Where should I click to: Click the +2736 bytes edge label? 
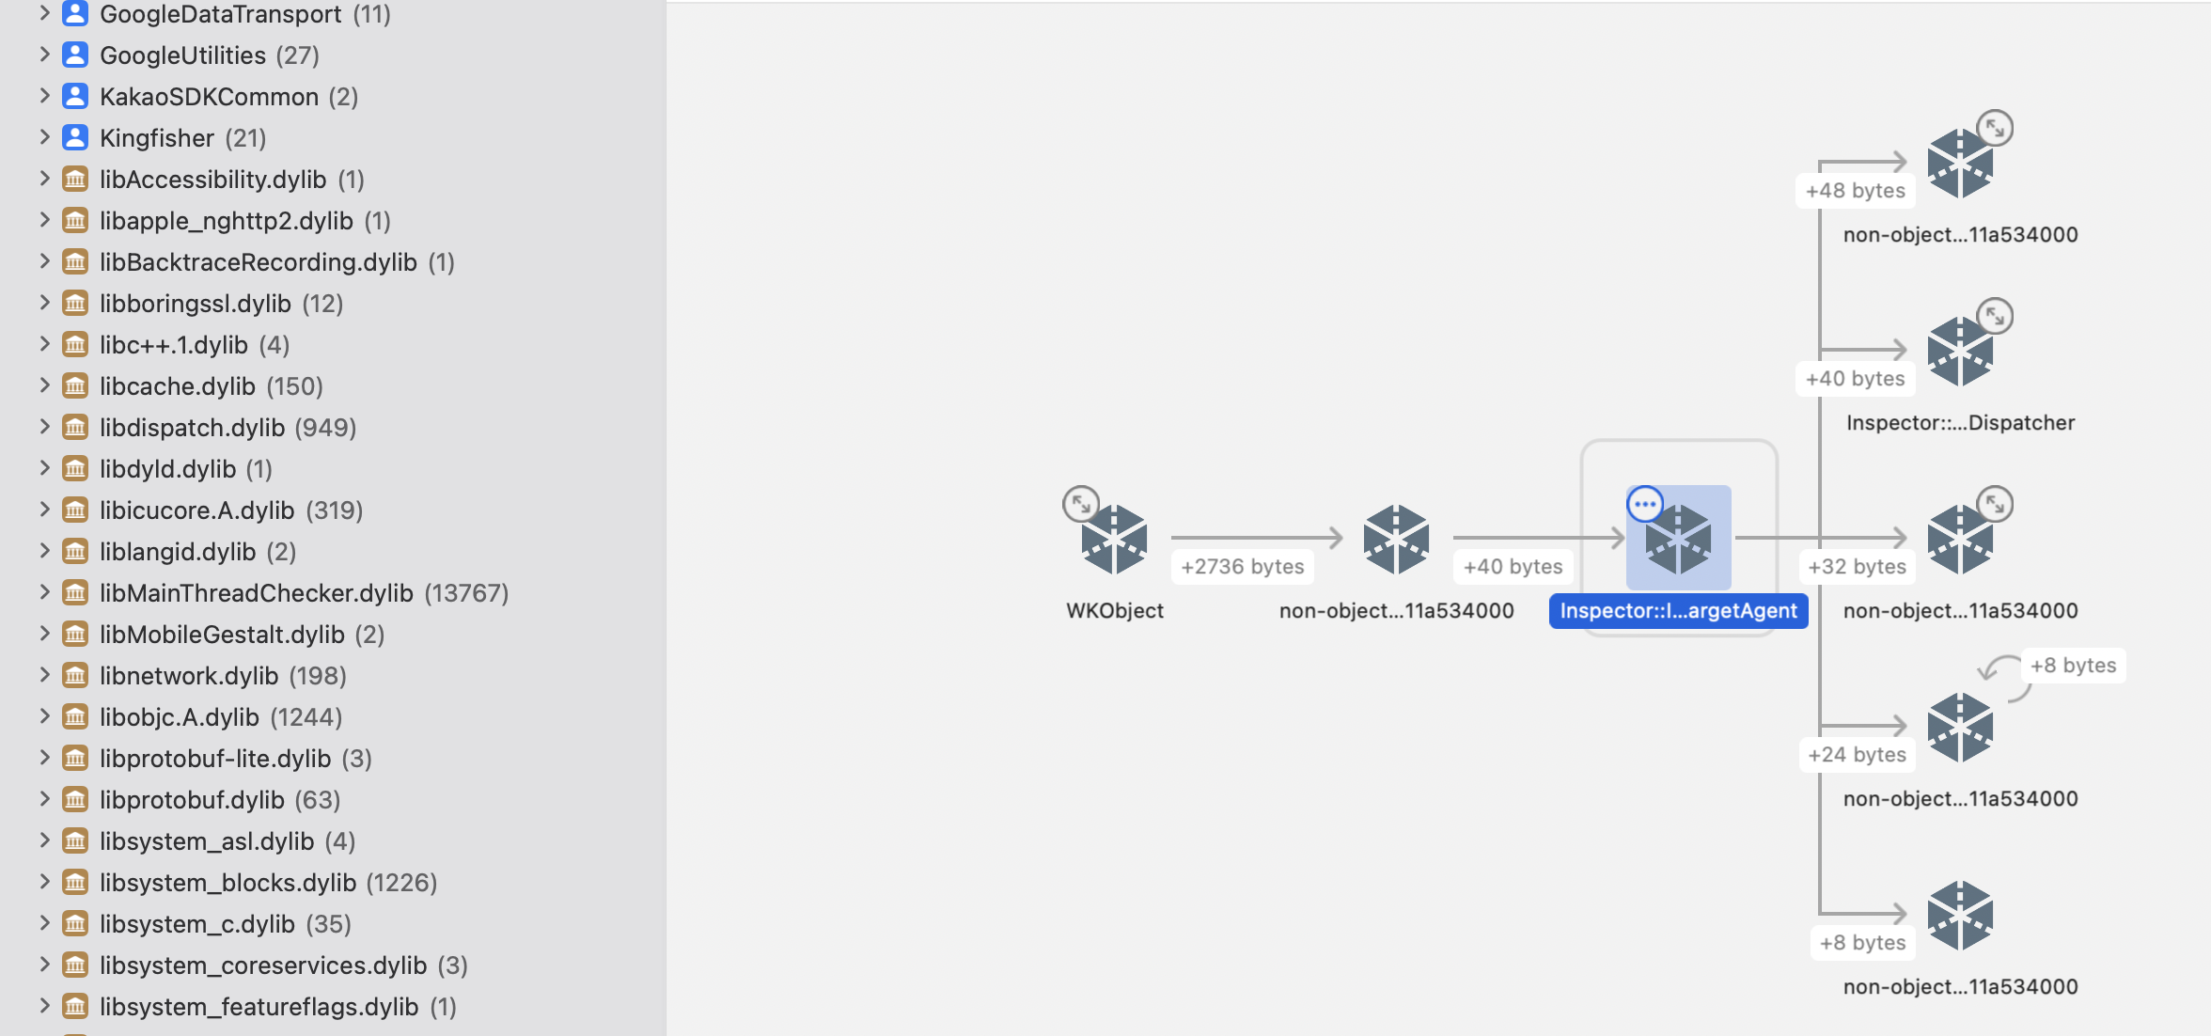[1242, 567]
